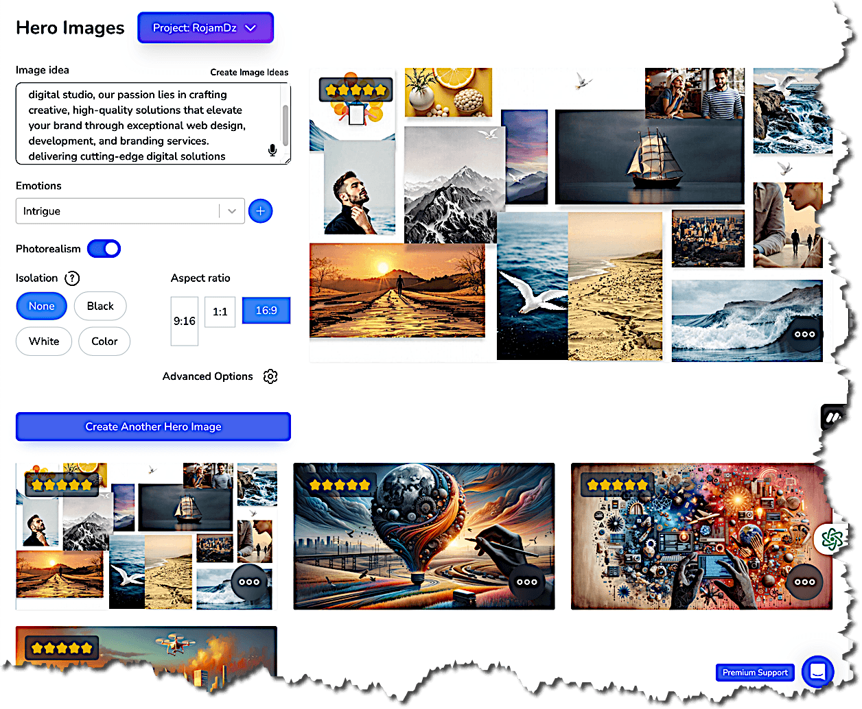Choose the 9:16 aspect ratio

coord(185,321)
